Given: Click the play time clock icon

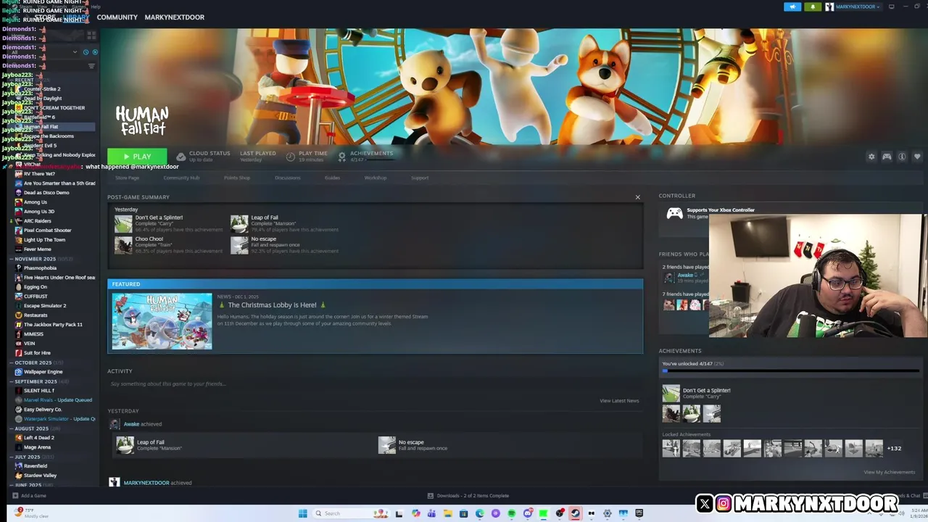Looking at the screenshot, I should tap(291, 156).
